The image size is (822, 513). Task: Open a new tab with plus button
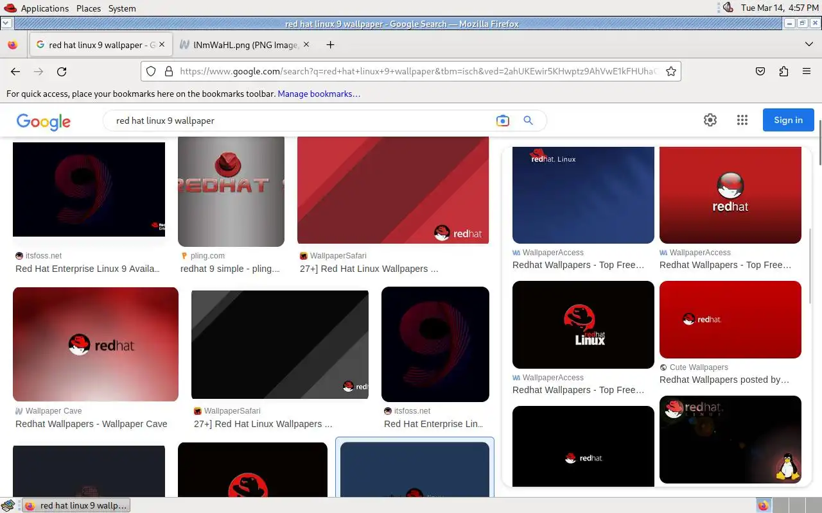330,45
